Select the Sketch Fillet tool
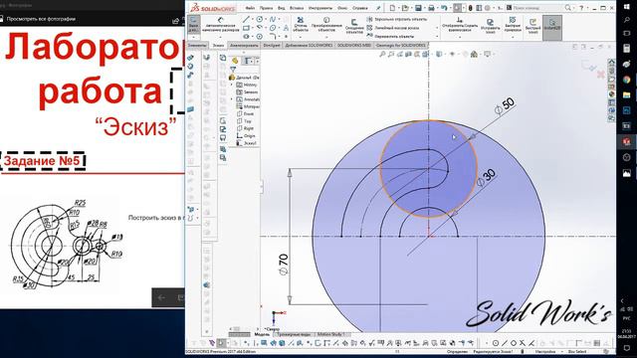The height and width of the screenshot is (358, 637). point(272,36)
